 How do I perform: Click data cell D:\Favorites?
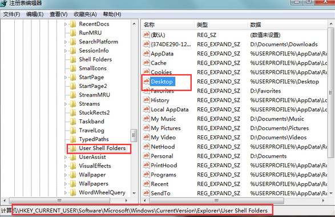[265, 91]
